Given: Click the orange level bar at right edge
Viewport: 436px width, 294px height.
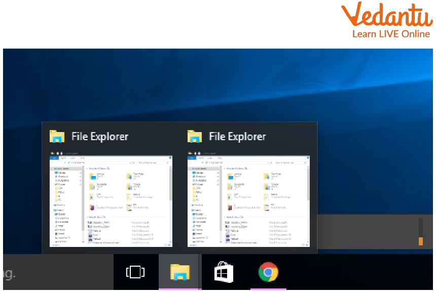Looking at the screenshot, I should click(421, 240).
